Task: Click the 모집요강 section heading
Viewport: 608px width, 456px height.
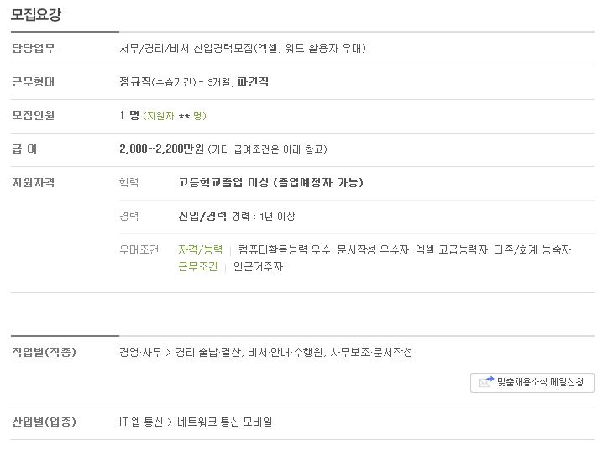Action: (35, 15)
